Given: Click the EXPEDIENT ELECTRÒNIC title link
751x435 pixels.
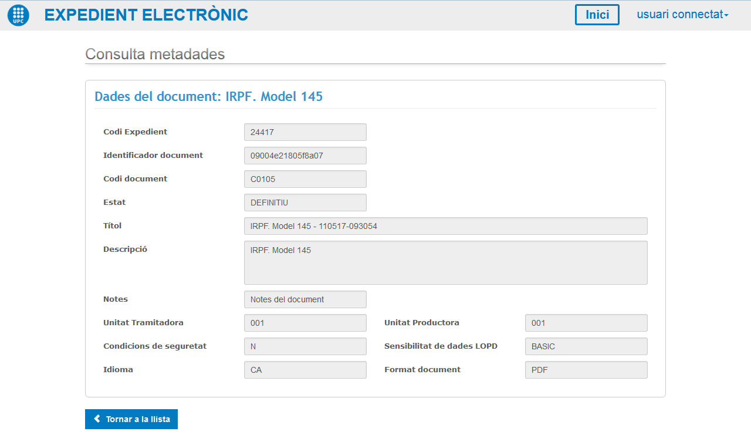Looking at the screenshot, I should (146, 15).
